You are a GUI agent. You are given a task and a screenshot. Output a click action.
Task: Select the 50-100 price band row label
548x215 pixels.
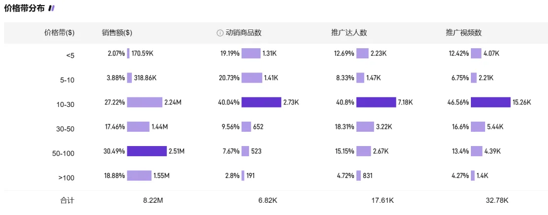tap(63, 153)
